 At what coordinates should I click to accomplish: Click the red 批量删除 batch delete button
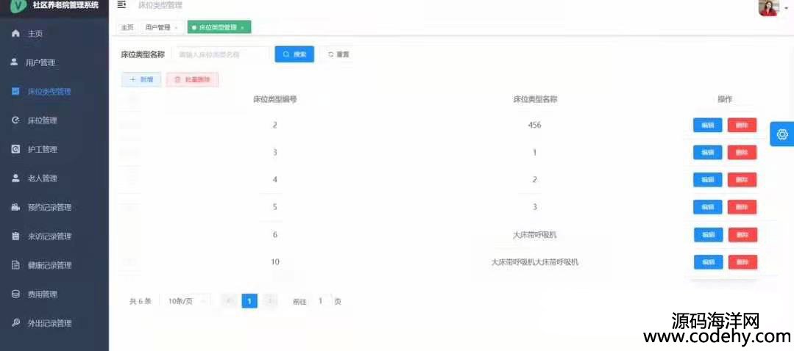[192, 79]
